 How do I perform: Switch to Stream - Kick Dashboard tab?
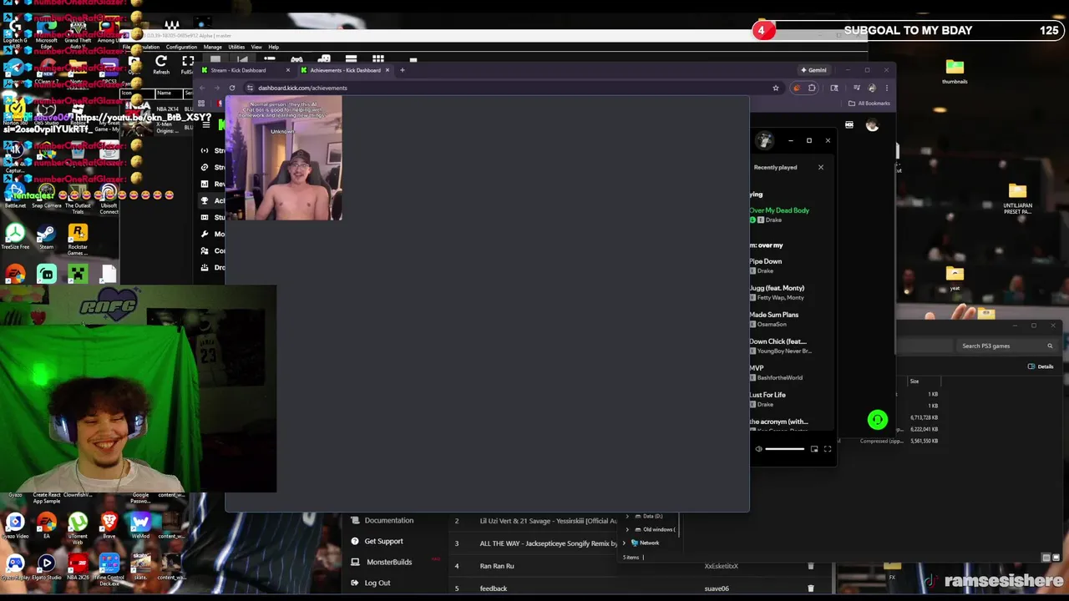(246, 70)
